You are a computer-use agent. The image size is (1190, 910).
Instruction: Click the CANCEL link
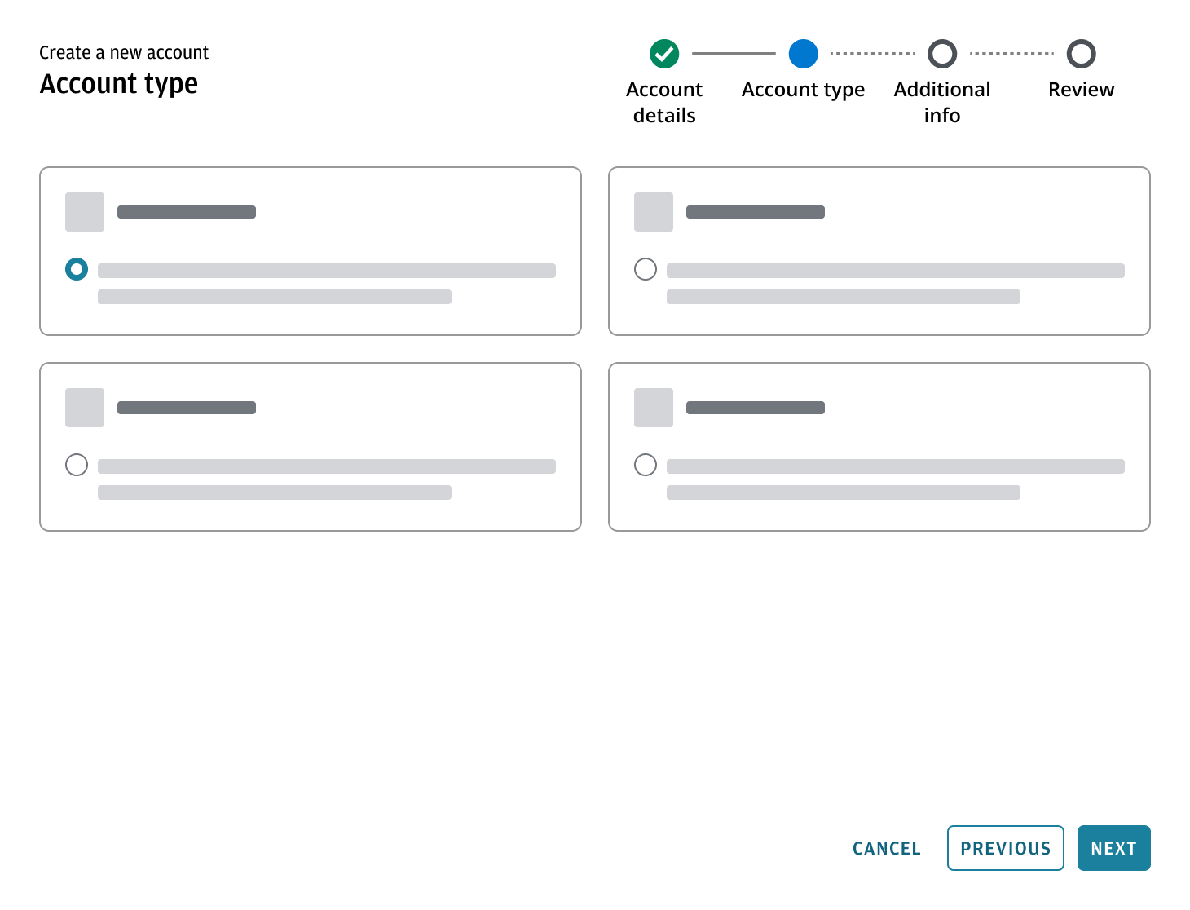(x=886, y=848)
